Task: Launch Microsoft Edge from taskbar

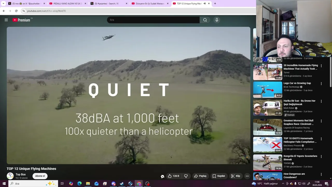Action: [x=79, y=184]
